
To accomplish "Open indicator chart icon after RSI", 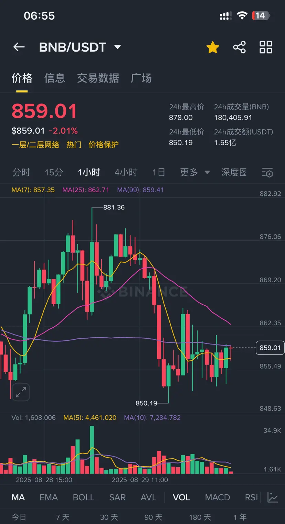I will click(x=273, y=497).
